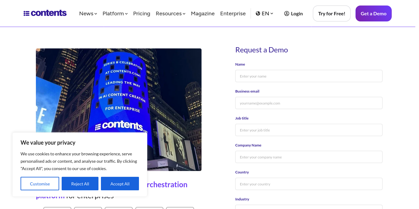The image size is (419, 209).
Task: Focus the Business email field
Action: [x=309, y=103]
